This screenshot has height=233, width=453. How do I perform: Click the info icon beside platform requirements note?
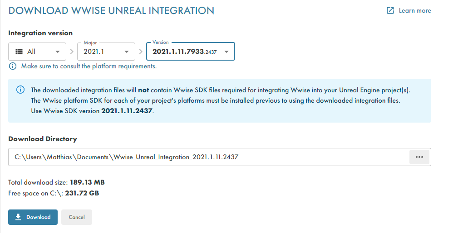coord(12,66)
